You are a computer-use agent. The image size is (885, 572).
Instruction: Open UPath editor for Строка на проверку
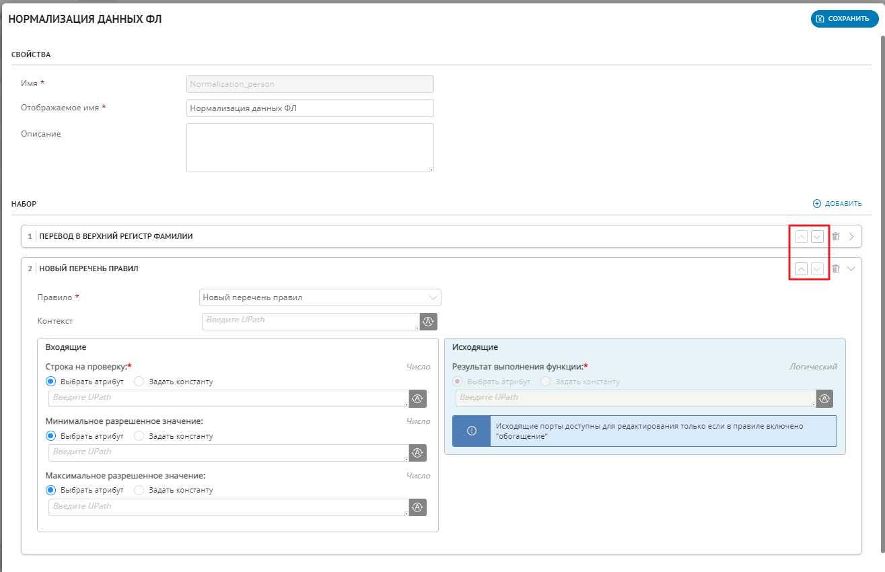click(x=417, y=398)
